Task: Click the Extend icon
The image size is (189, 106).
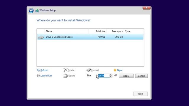Action: 66,76
